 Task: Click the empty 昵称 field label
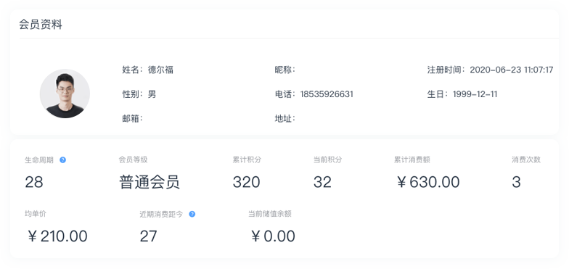(x=284, y=70)
